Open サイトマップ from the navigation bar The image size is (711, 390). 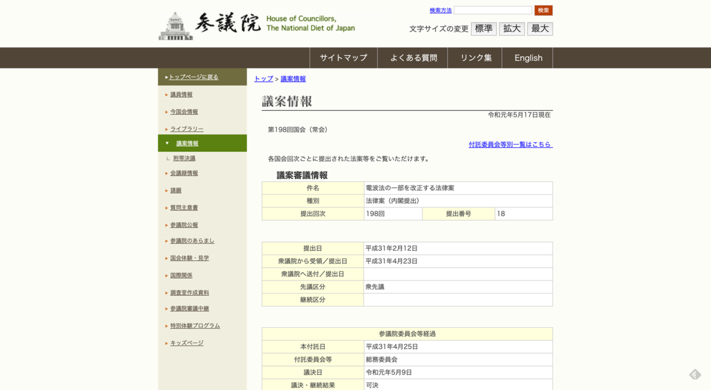pos(344,58)
